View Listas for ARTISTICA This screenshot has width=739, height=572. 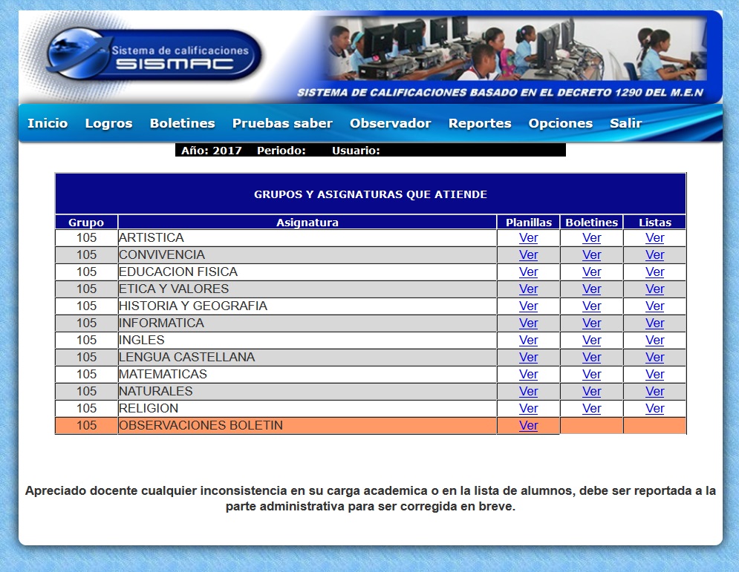(654, 237)
